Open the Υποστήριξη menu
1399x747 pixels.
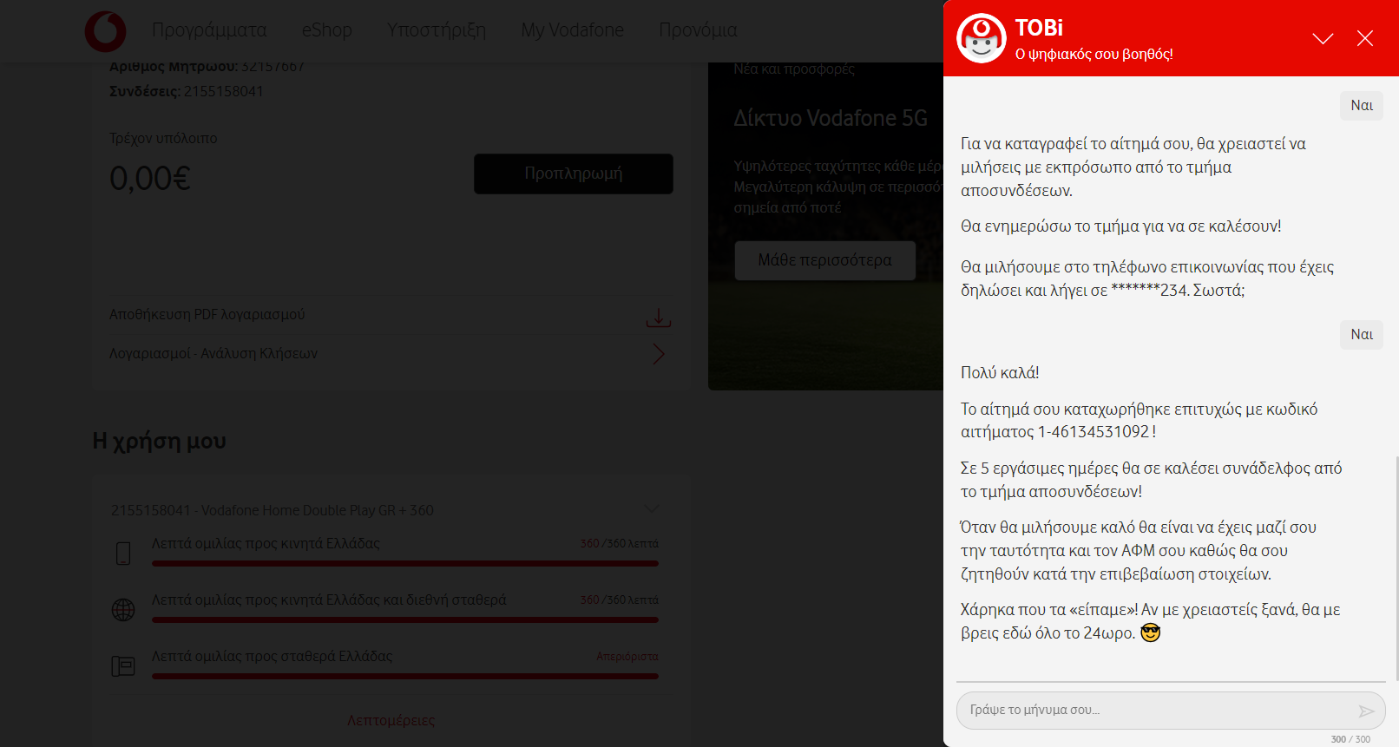(437, 30)
